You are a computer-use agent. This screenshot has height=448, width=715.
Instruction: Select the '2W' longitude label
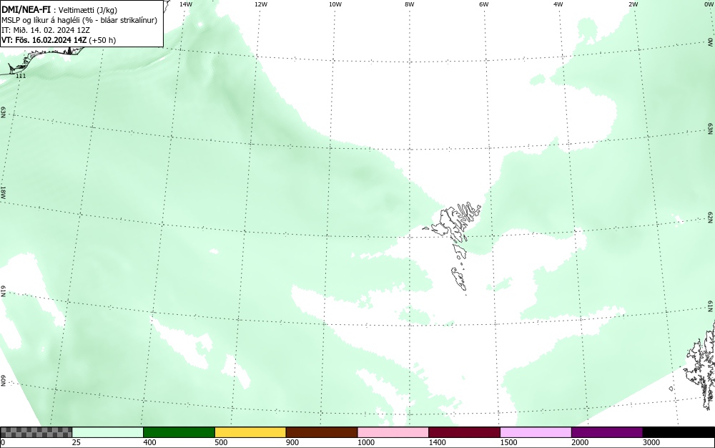pyautogui.click(x=633, y=4)
